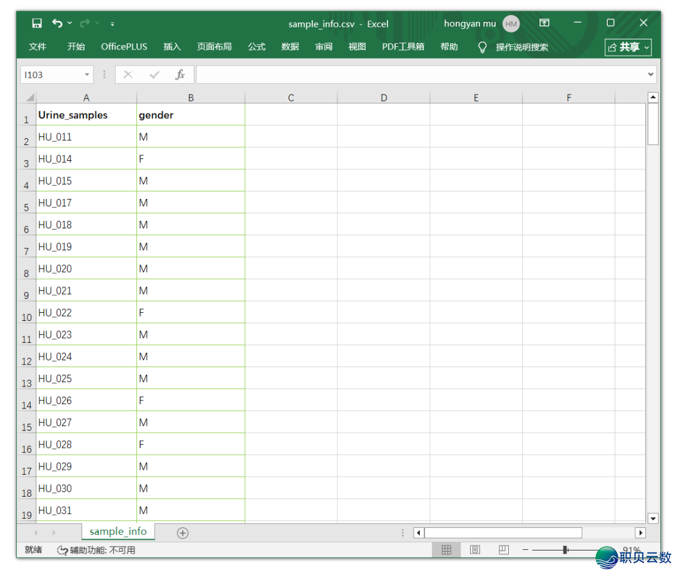Open the Customize Quick Access Toolbar dropdown
Screen dimensions: 676x573
pyautogui.click(x=112, y=24)
